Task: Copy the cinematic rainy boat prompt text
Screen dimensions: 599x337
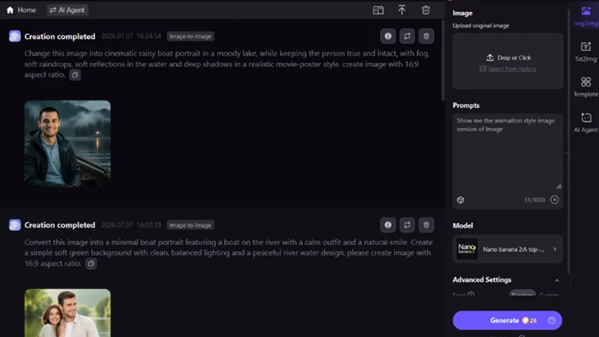Action: (x=75, y=75)
